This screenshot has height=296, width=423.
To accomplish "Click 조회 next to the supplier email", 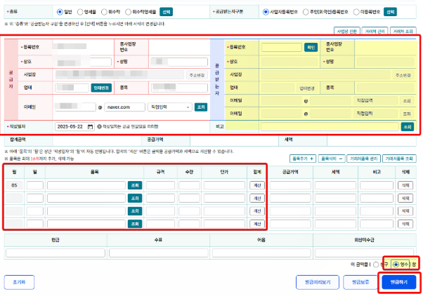I will click(201, 107).
